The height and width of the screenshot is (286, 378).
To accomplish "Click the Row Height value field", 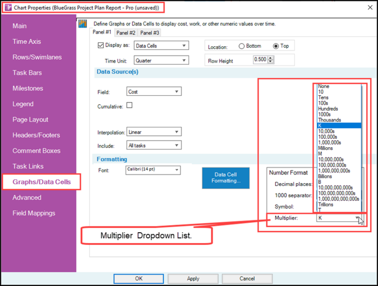I will pos(260,60).
